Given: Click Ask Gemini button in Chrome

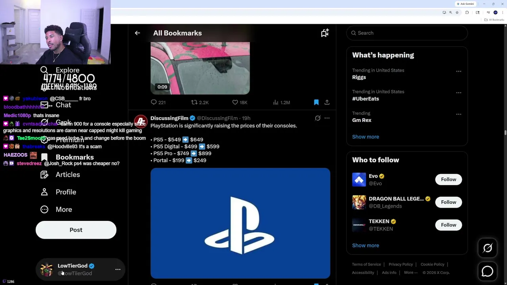Looking at the screenshot, I should (465, 4).
